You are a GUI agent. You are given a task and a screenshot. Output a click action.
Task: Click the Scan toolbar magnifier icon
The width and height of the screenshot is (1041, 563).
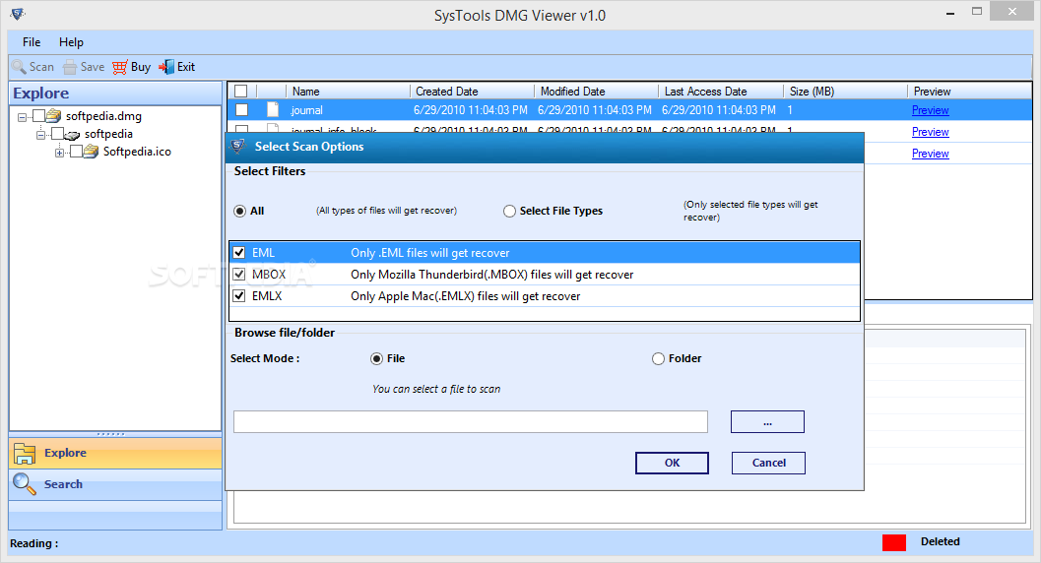tap(19, 67)
